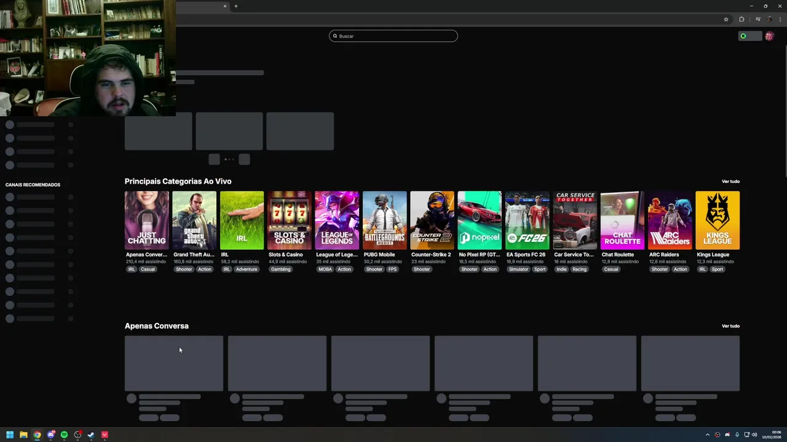Select the Adventure tag under IRL
This screenshot has height=442, width=787.
point(247,269)
